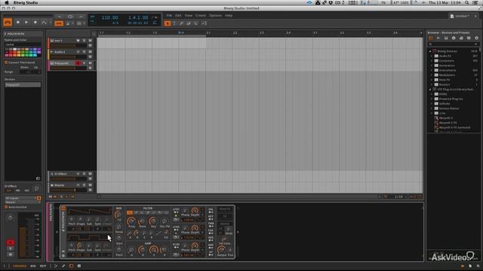Click the play position display 1.4.1.00
Image resolution: width=483 pixels, height=271 pixels.
[x=138, y=18]
